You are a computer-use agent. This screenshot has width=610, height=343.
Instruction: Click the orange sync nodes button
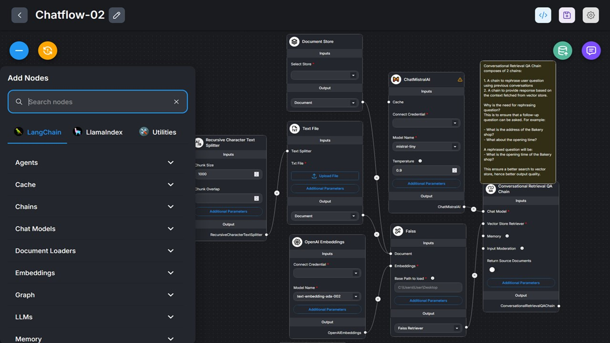pos(48,50)
